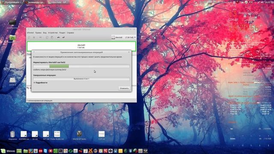Open the Правка menu
The width and height of the screenshot is (274, 154).
point(38,33)
